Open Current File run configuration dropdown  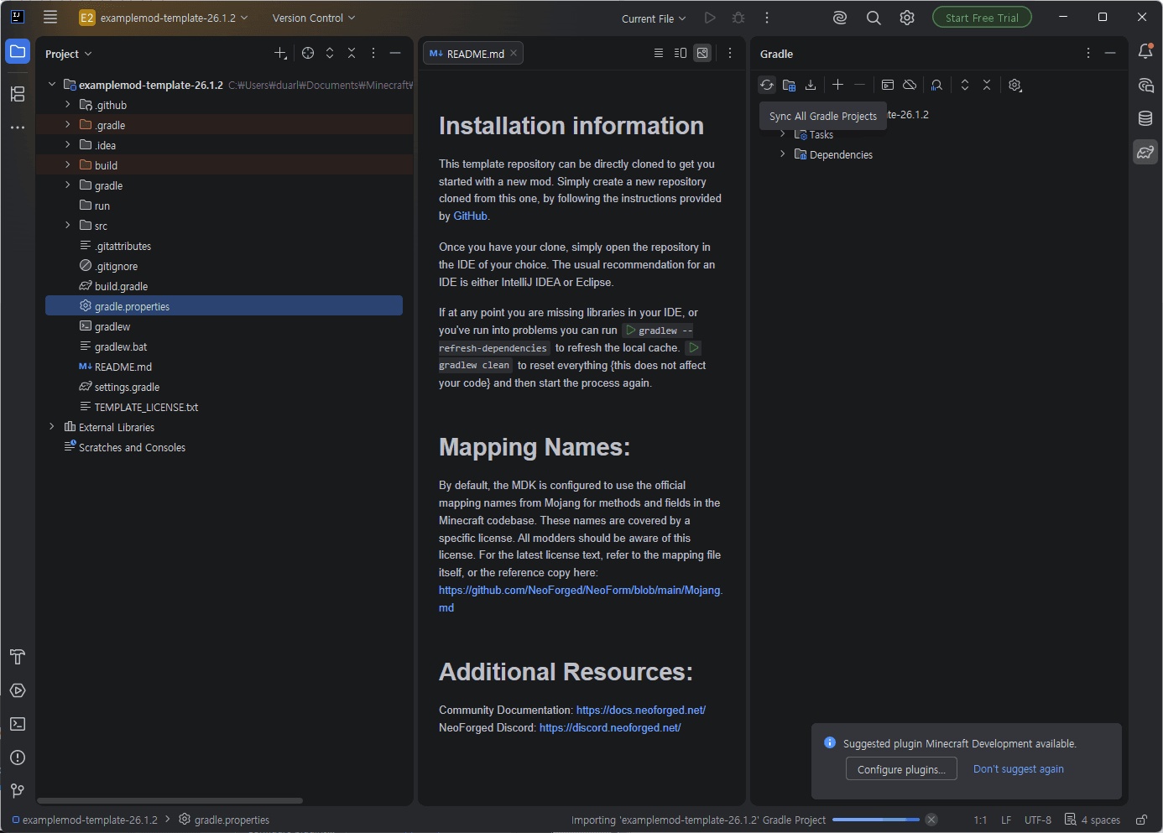[x=654, y=18]
